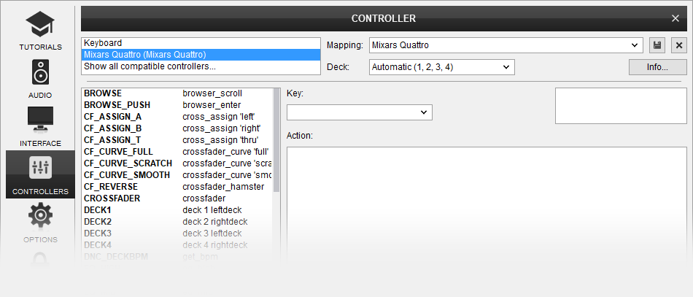This screenshot has width=693, height=297.
Task: Delete the mapping with the X icon
Action: click(679, 45)
